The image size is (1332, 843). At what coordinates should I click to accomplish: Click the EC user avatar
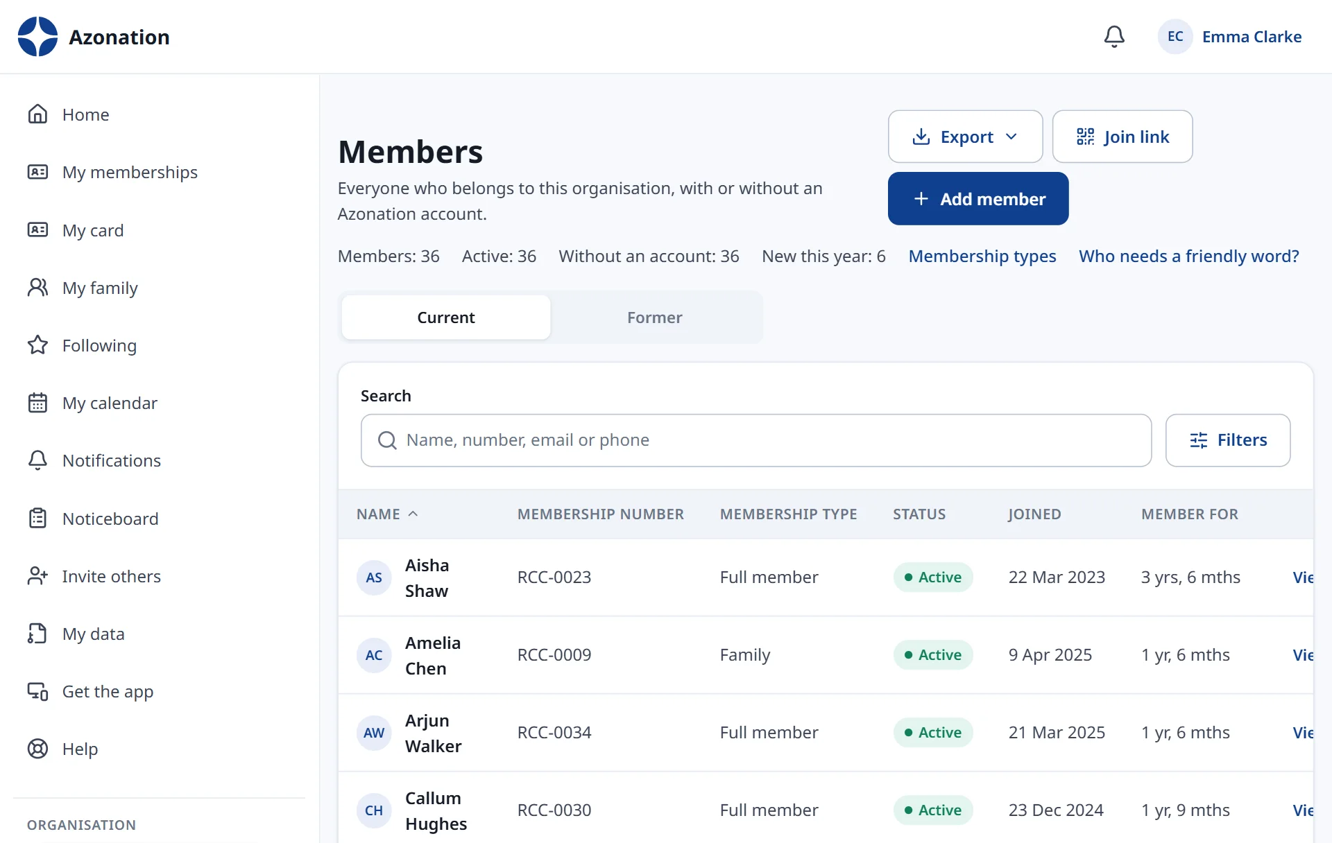click(x=1175, y=37)
